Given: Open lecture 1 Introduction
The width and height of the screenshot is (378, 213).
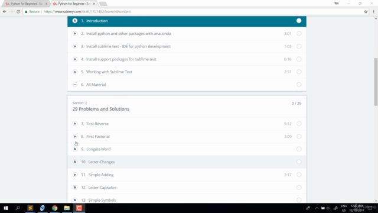Looking at the screenshot, I should (187, 21).
